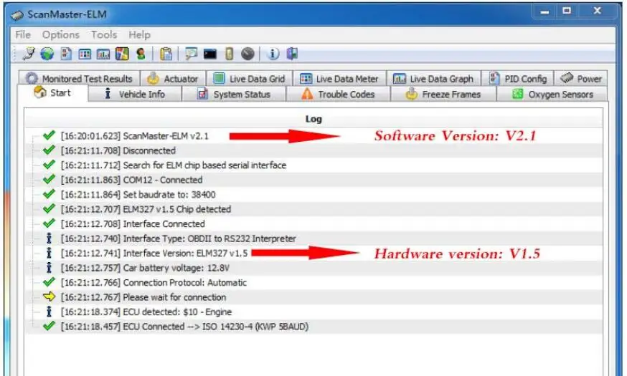The width and height of the screenshot is (627, 376).
Task: Select log row 'Connection Protocol: Automatic'
Action: [313, 283]
